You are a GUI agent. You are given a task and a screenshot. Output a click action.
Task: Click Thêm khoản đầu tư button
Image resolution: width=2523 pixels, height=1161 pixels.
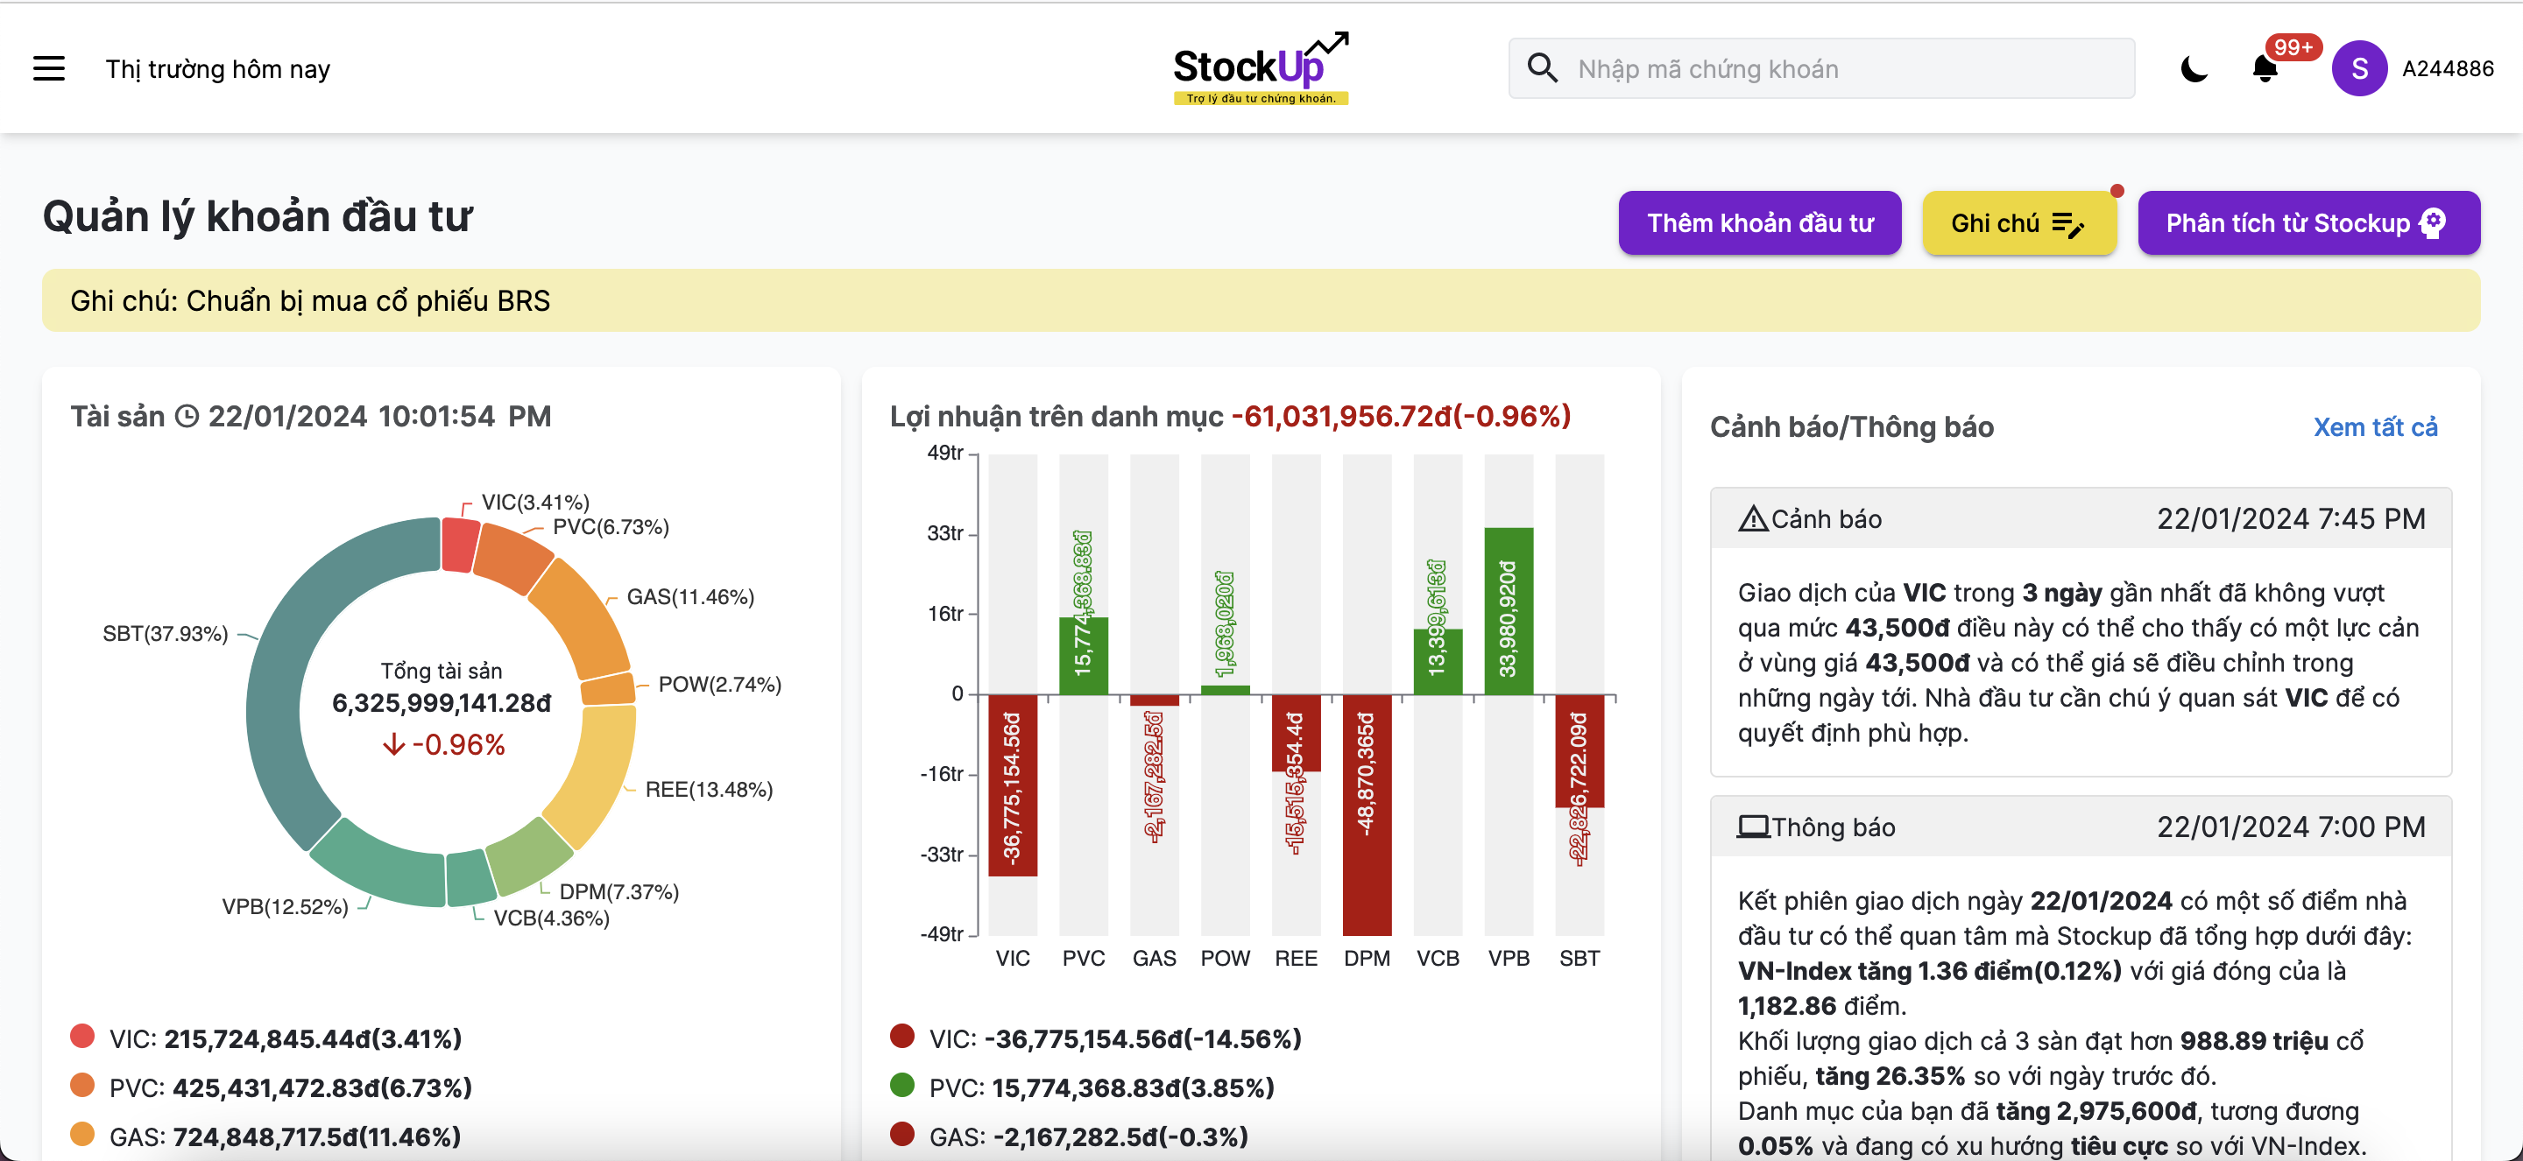1759,223
